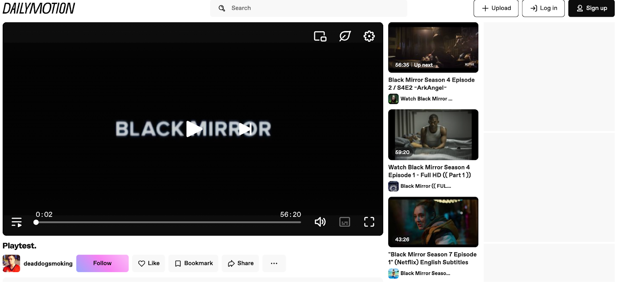Click the Black Mirror (( FUL... channel avatar
620x282 pixels.
coord(393,186)
